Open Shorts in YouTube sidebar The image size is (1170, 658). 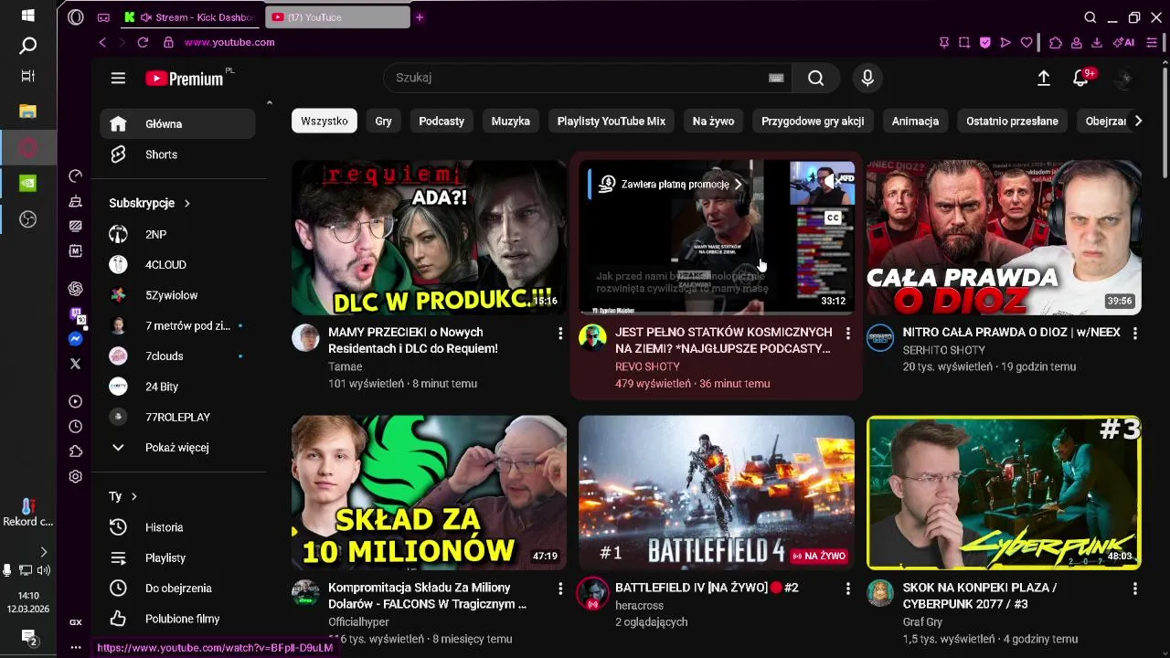[x=177, y=154]
